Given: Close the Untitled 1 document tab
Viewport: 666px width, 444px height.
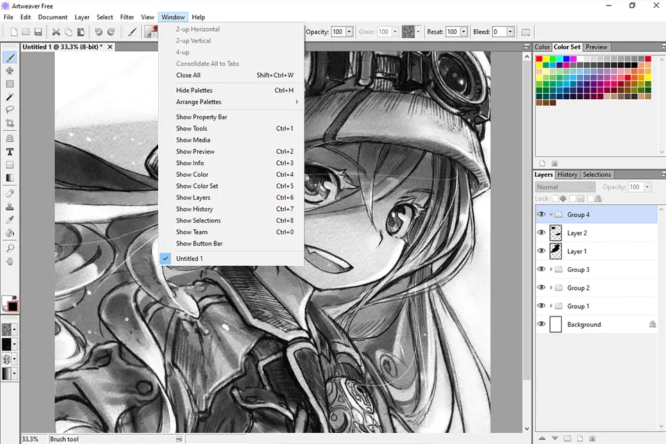Looking at the screenshot, I should (x=110, y=46).
